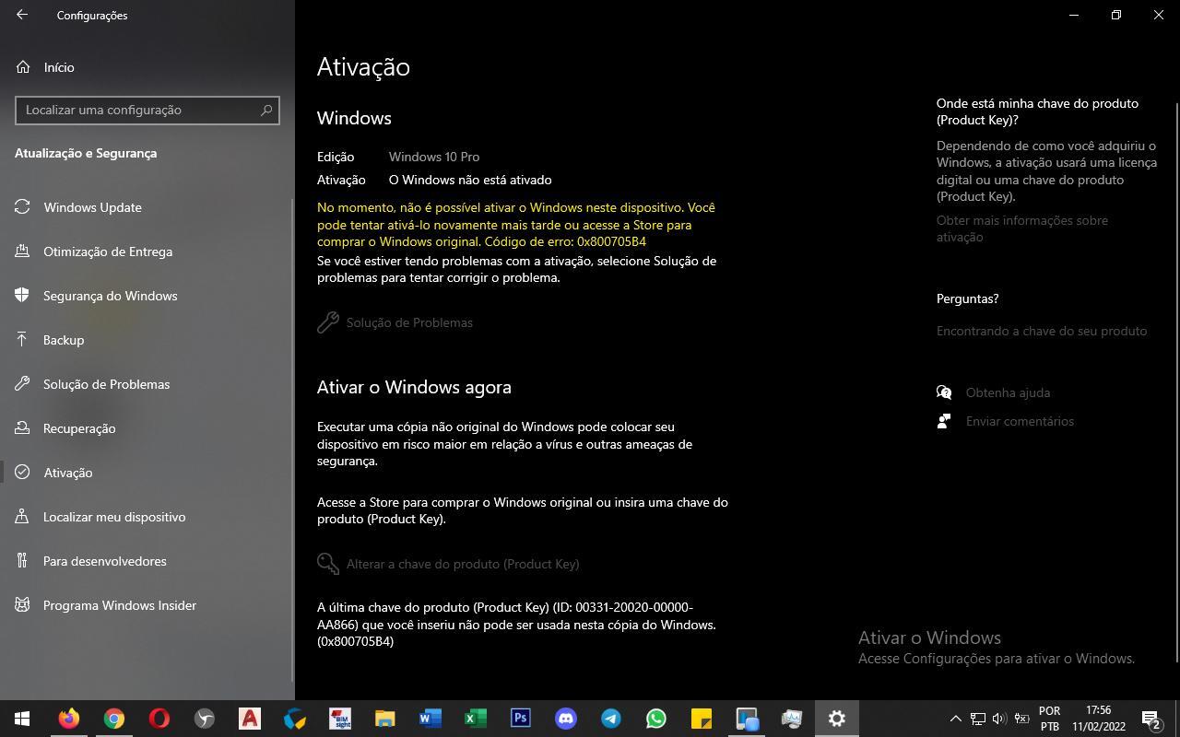The image size is (1180, 737).
Task: Click the key icon next to Alterar a chave
Action: pos(328,564)
